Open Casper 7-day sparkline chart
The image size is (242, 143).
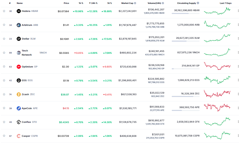click(217, 135)
